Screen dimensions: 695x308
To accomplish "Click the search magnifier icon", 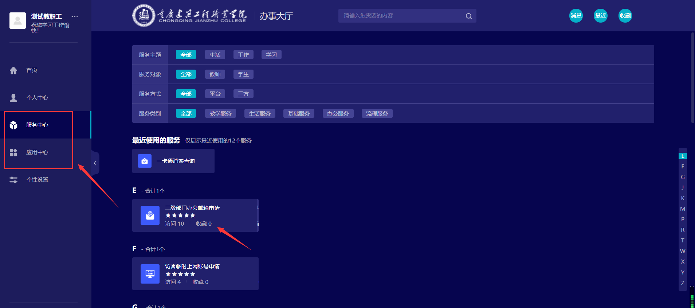I will pyautogui.click(x=468, y=16).
